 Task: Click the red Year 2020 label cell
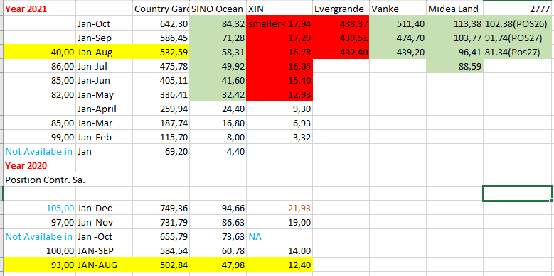[x=40, y=165]
